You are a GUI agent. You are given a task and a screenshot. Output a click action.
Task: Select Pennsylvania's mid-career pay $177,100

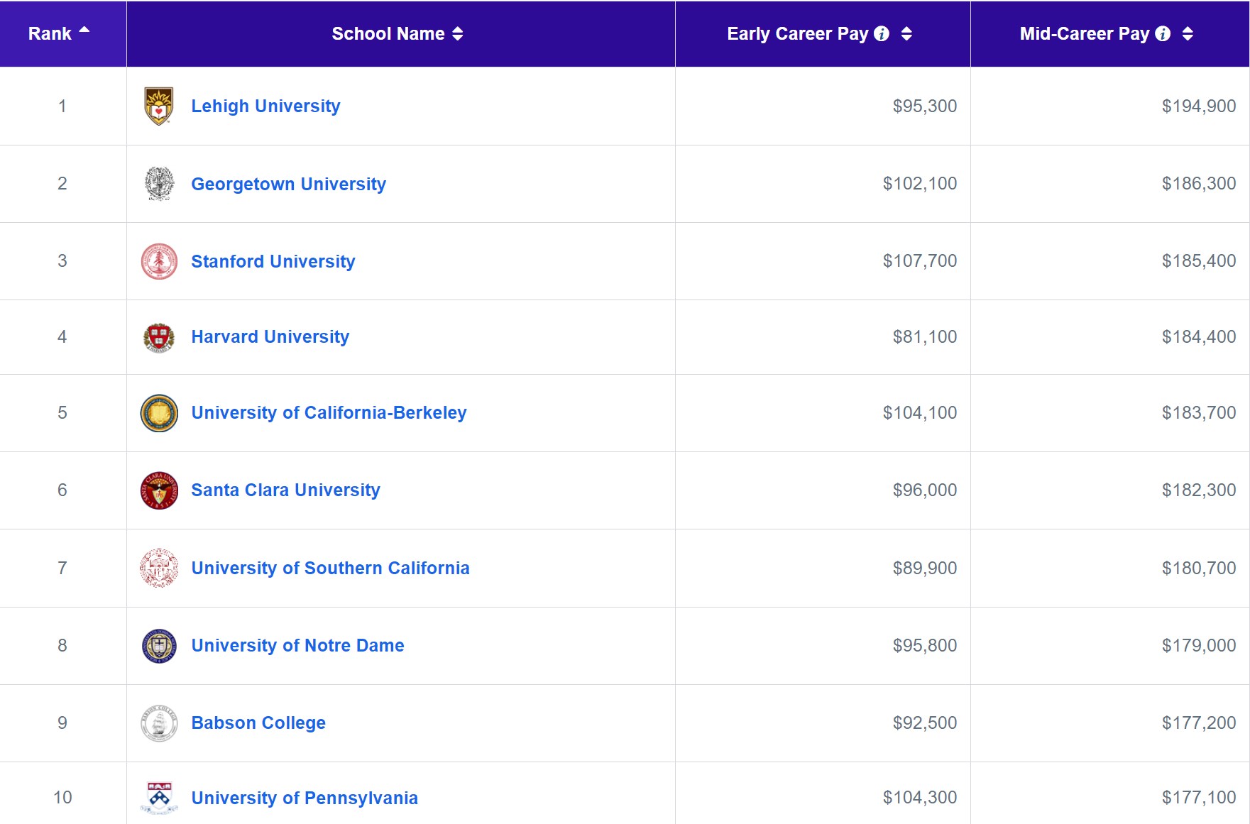pyautogui.click(x=1198, y=797)
